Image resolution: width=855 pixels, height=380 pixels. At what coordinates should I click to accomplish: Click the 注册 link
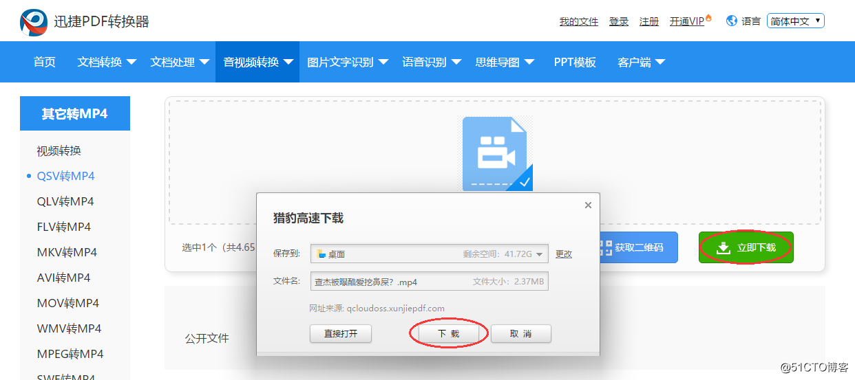click(649, 21)
